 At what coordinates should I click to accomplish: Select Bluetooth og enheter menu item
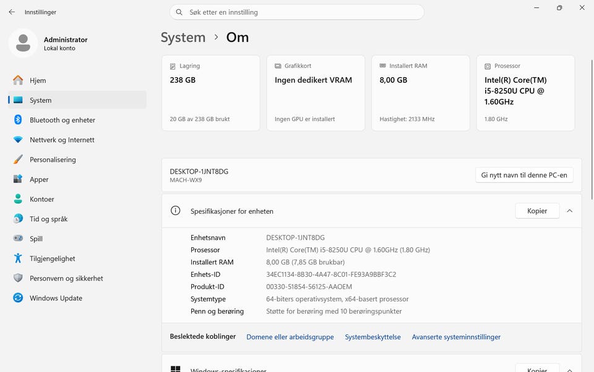[x=77, y=120]
